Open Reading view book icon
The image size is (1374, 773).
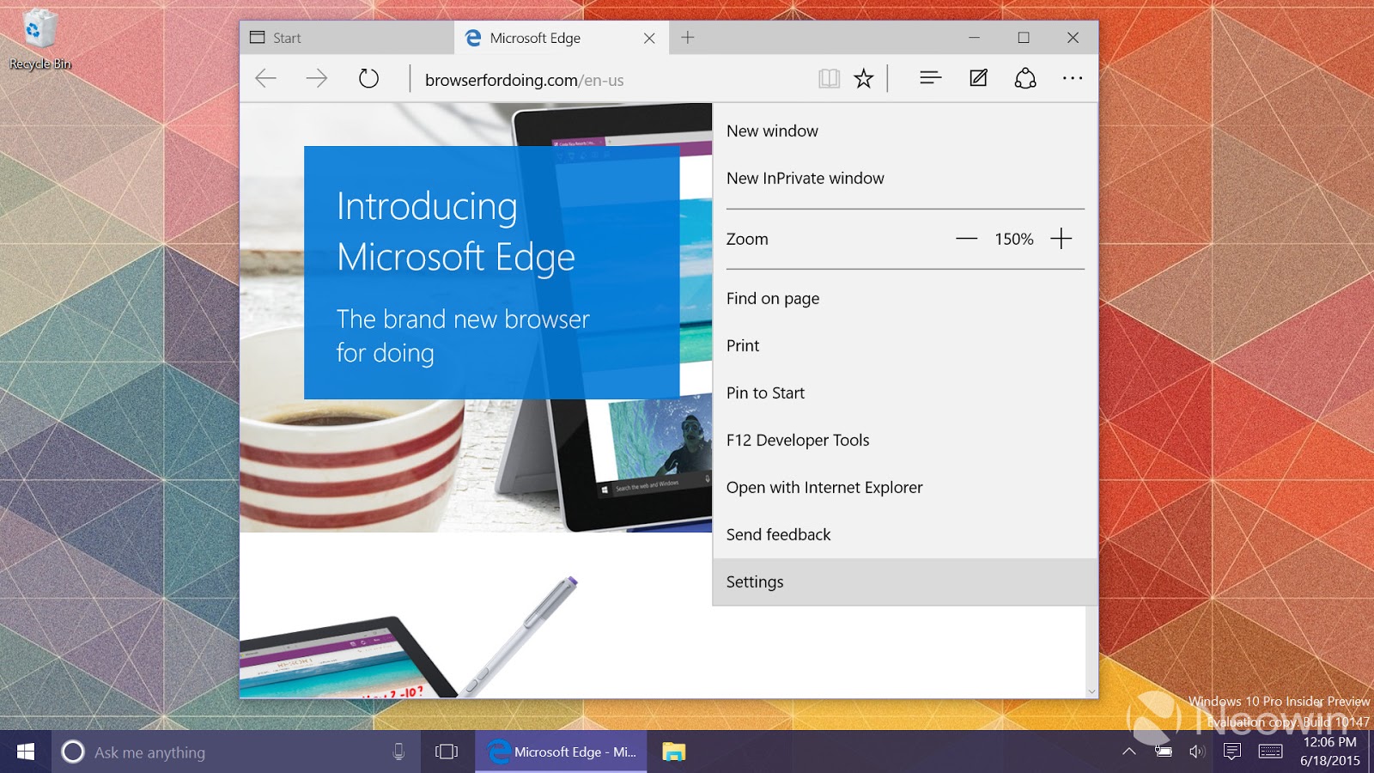[829, 79]
